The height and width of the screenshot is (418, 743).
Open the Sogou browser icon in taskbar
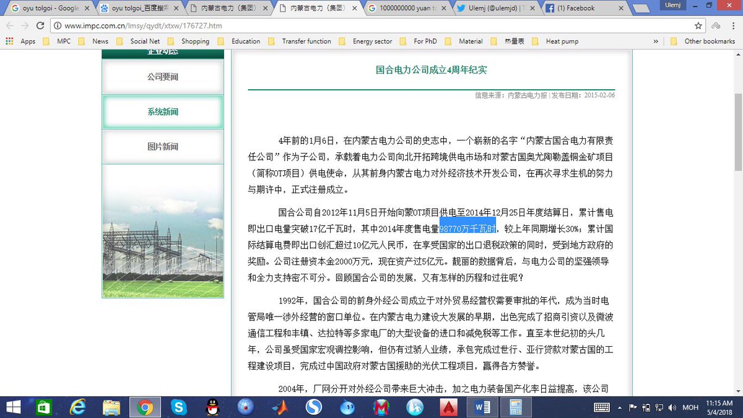tap(314, 407)
